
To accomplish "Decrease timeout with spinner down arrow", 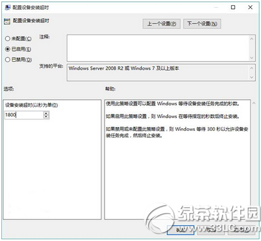I will [x=46, y=117].
